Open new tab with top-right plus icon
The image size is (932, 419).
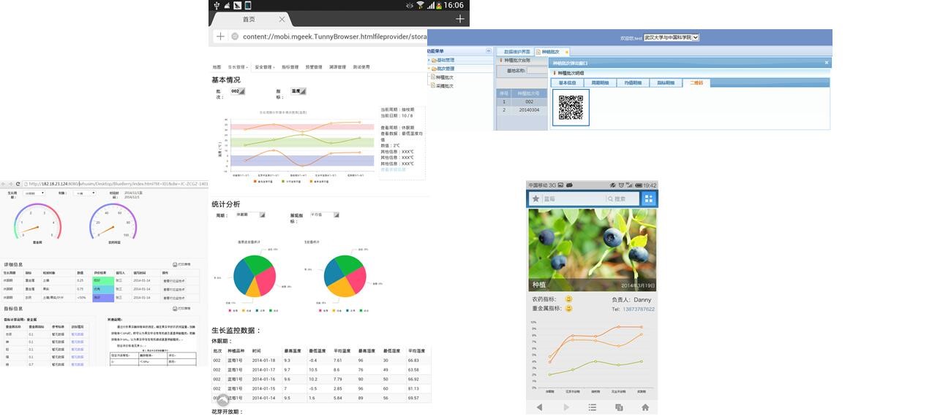coord(459,19)
